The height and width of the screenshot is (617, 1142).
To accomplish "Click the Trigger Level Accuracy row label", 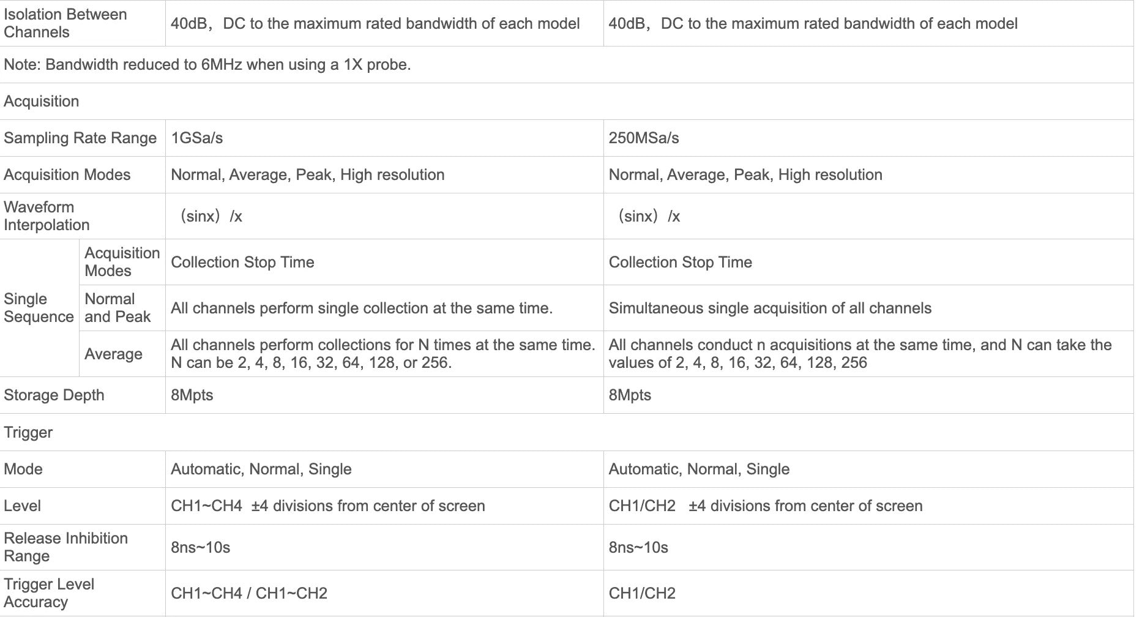I will tap(49, 593).
